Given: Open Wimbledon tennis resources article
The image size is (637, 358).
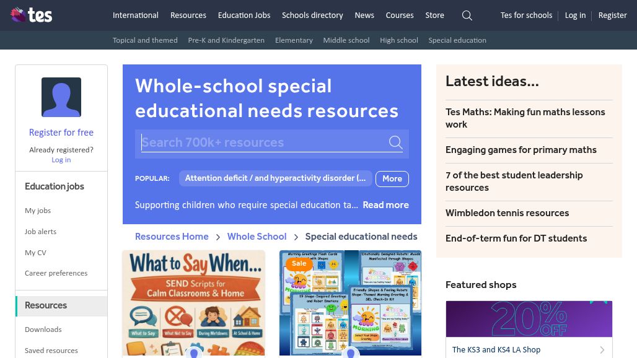Looking at the screenshot, I should click(x=507, y=213).
